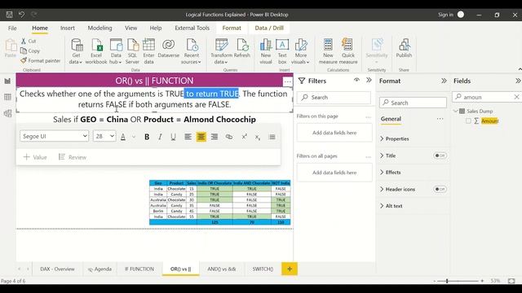Image resolution: width=522 pixels, height=293 pixels.
Task: Click the Undo arrow icon
Action: 22,15
